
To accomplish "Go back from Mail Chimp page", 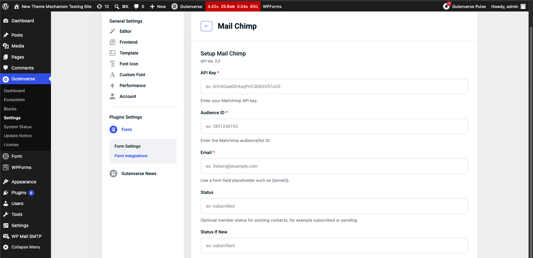I will [206, 26].
